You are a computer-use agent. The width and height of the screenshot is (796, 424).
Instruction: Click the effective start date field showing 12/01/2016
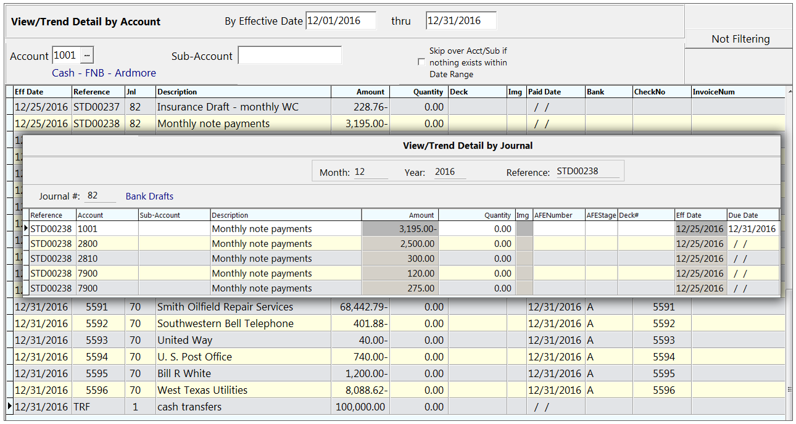340,20
